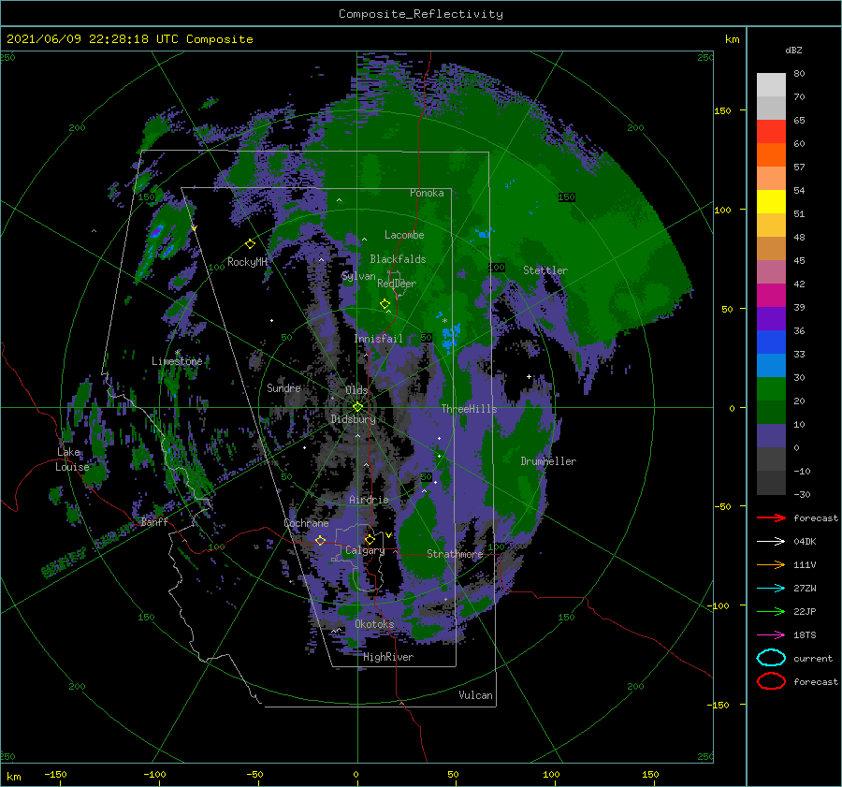Click the Drumheller town label
842x787 pixels.
click(548, 461)
